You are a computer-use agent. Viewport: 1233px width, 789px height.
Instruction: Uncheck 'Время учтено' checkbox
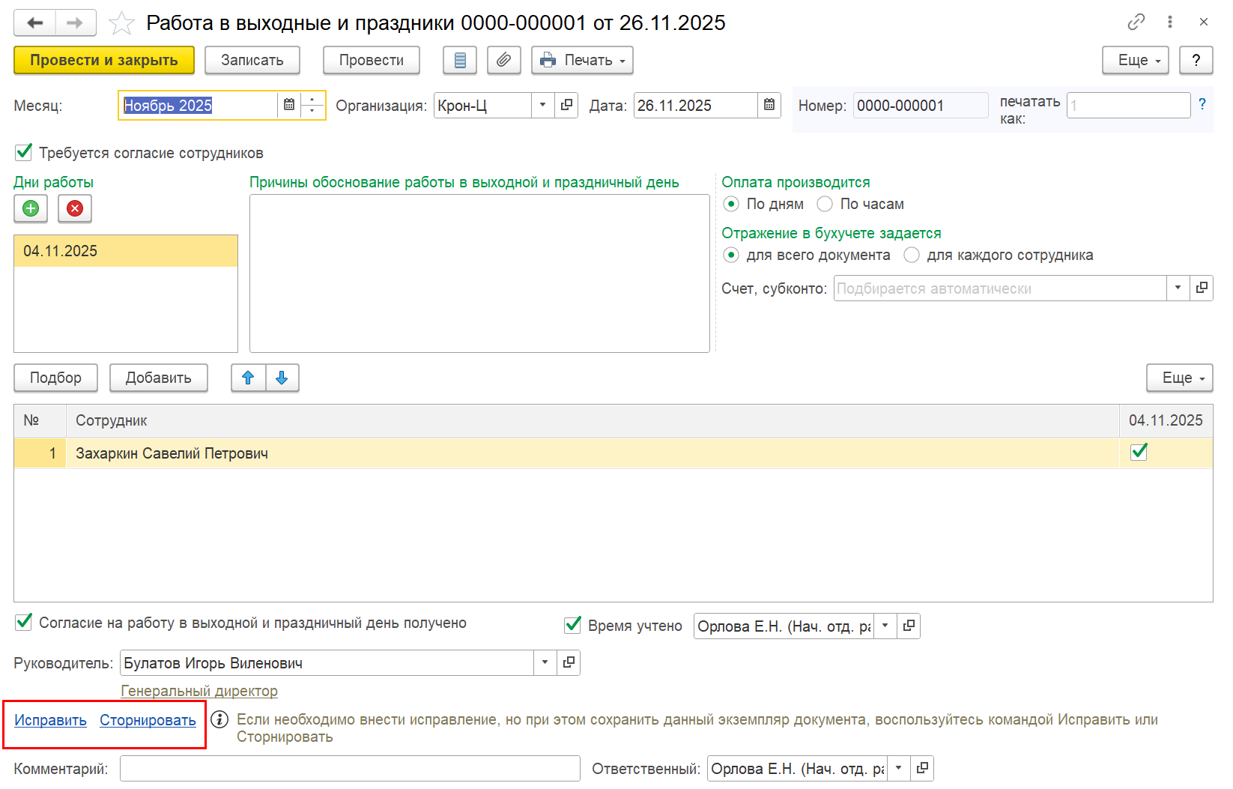tap(573, 625)
